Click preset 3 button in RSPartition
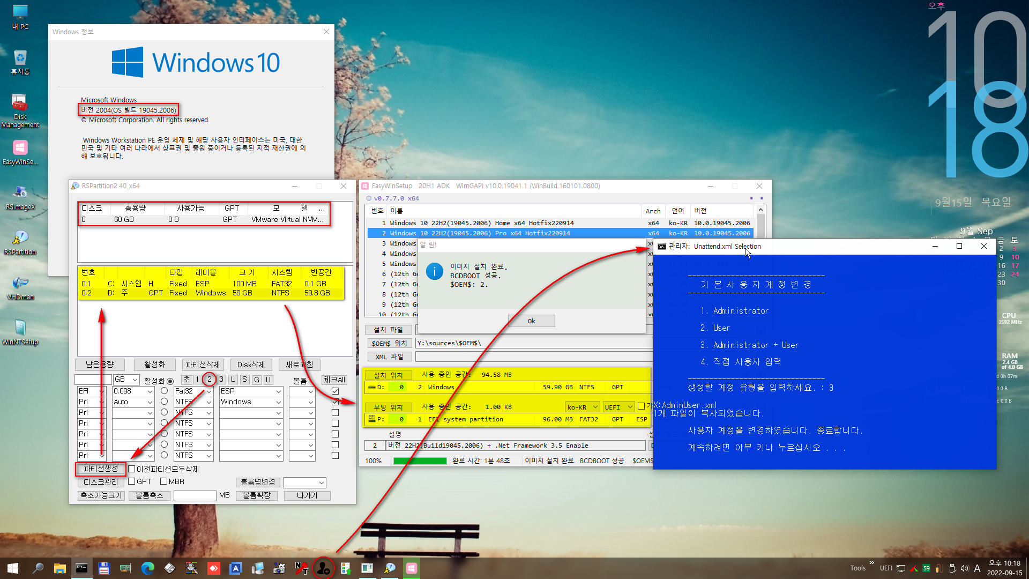 click(221, 380)
